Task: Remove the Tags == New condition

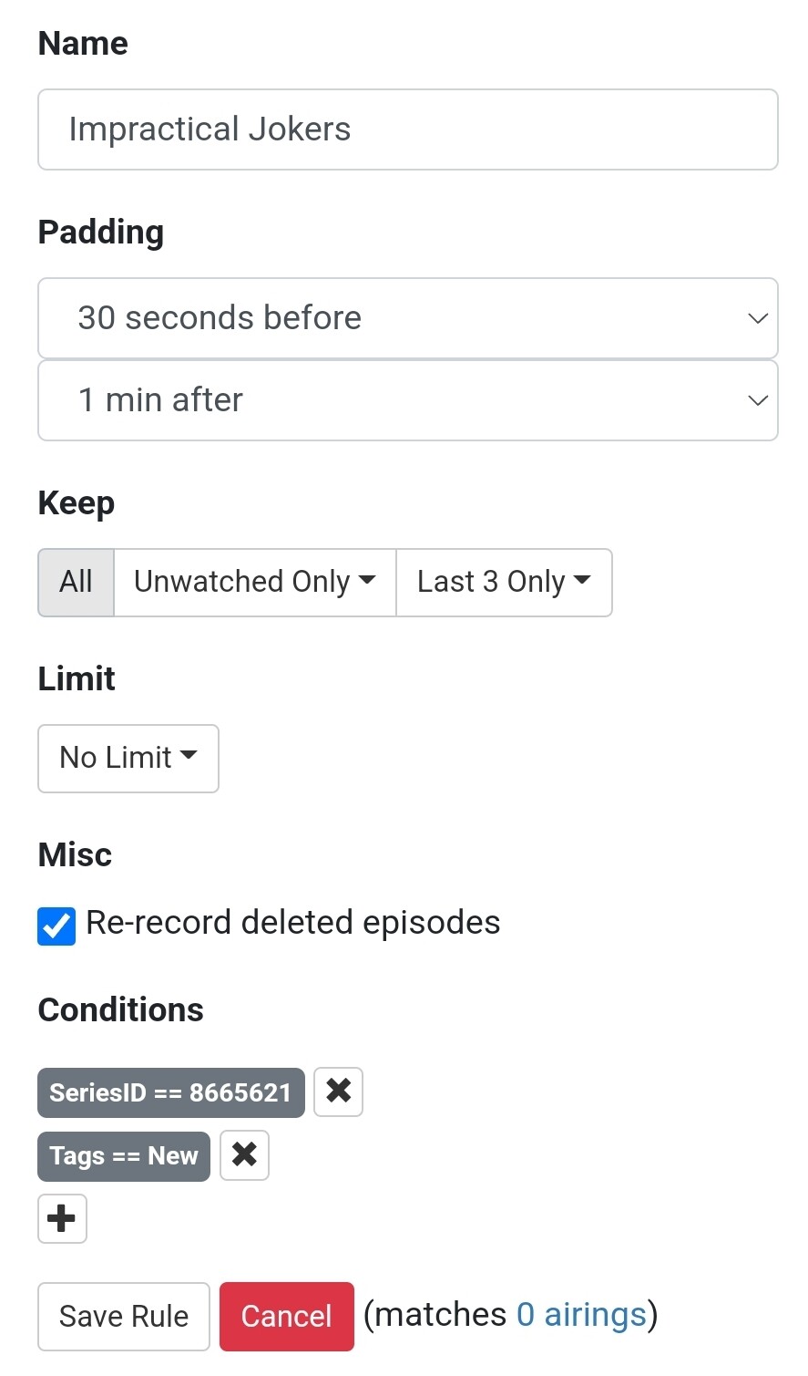Action: coord(244,1155)
